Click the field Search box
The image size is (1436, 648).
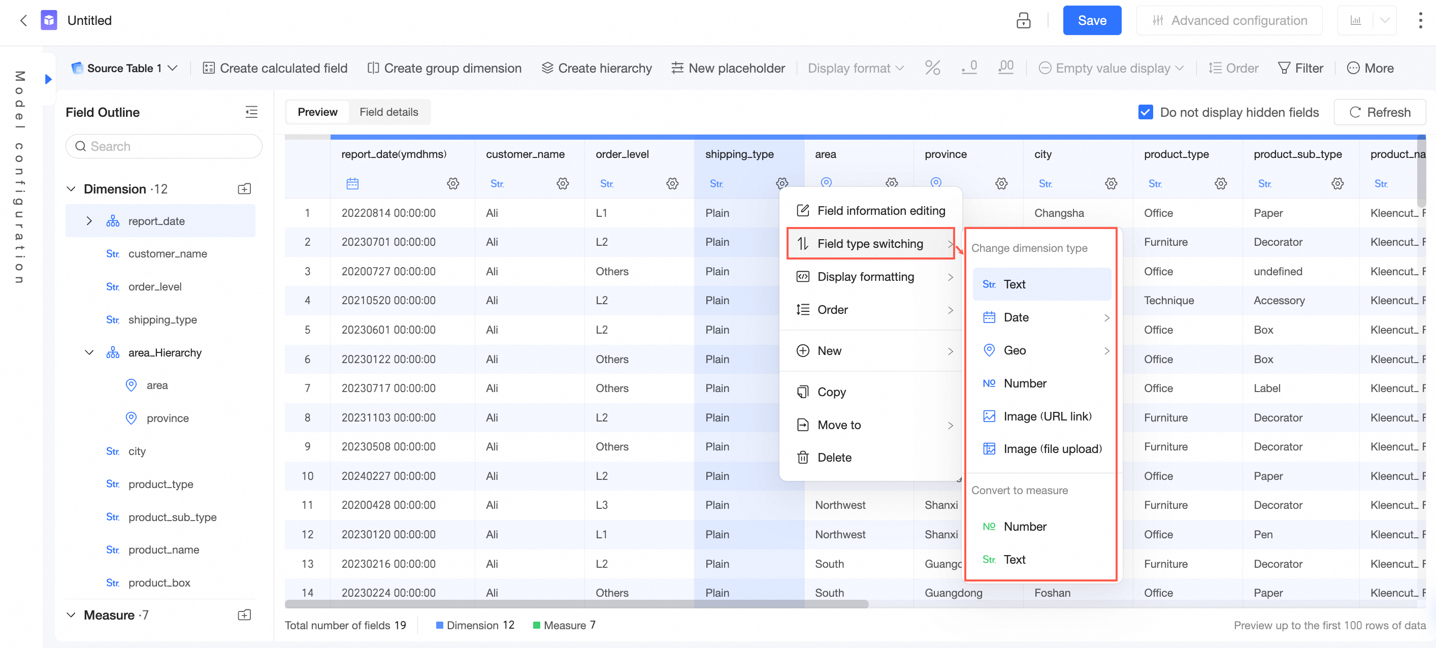tap(164, 146)
